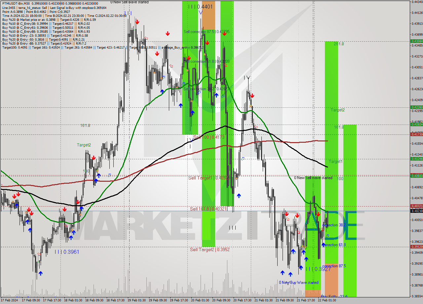Viewport: 423px width, 304px height.
Task: Click the '19 Feb 01:30' time axis label
Action: click(x=136, y=300)
